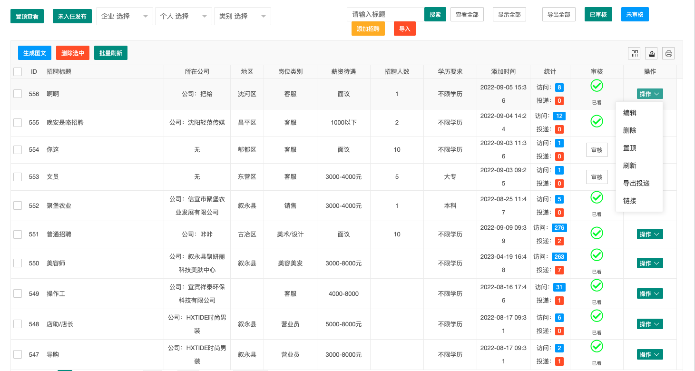Select 链接 from the action menu
This screenshot has width=695, height=371.
[639, 201]
